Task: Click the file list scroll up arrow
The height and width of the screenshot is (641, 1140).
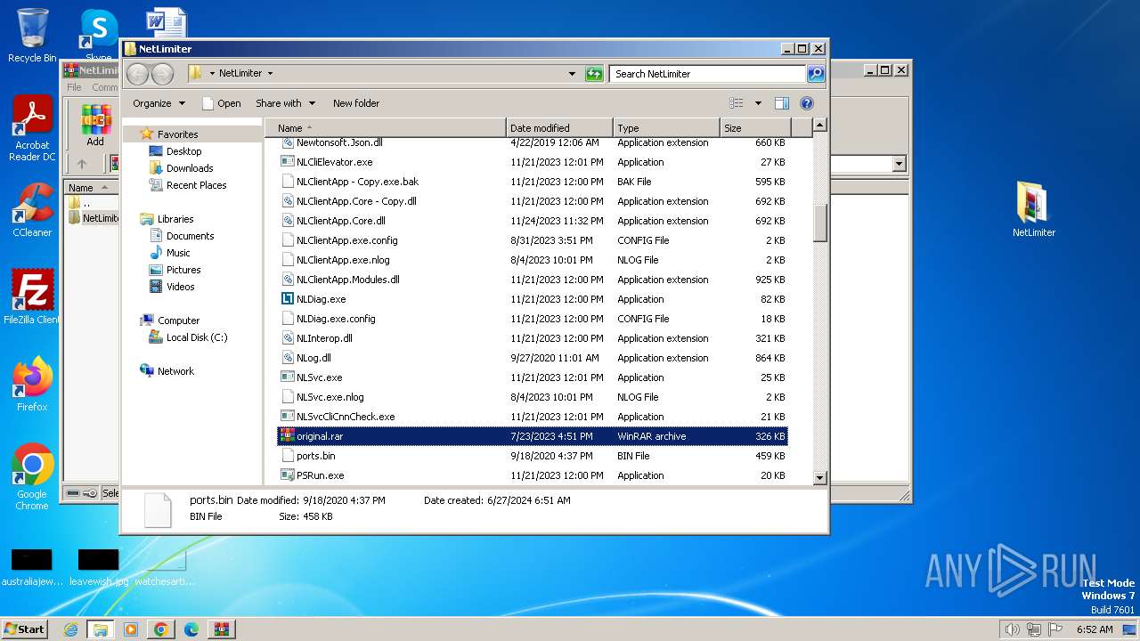Action: pyautogui.click(x=820, y=126)
